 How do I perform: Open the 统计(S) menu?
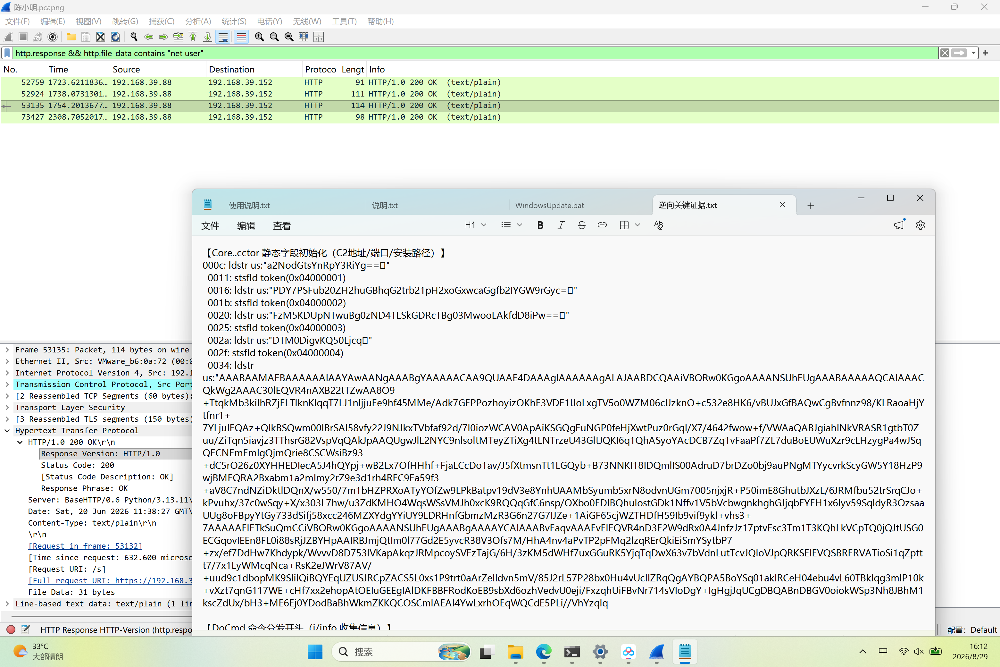234,21
